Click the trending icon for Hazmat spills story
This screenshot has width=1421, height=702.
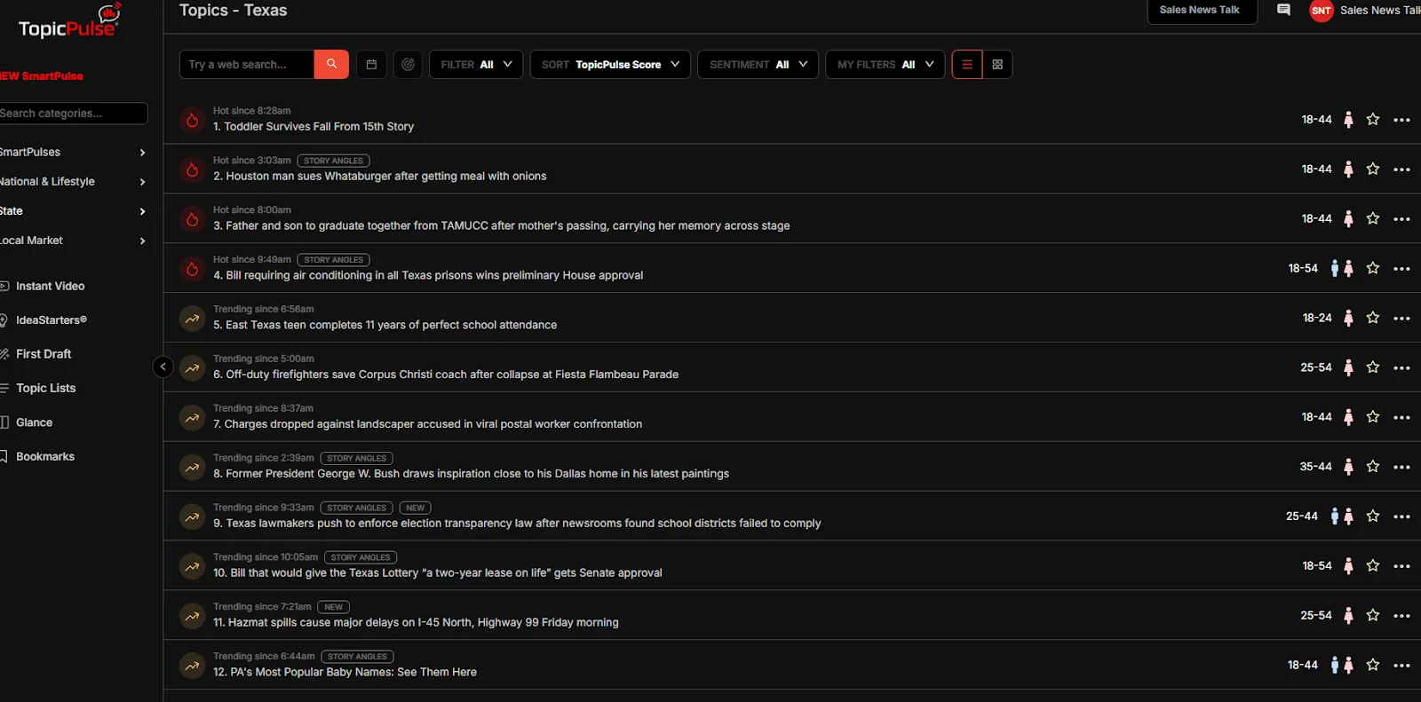point(192,616)
